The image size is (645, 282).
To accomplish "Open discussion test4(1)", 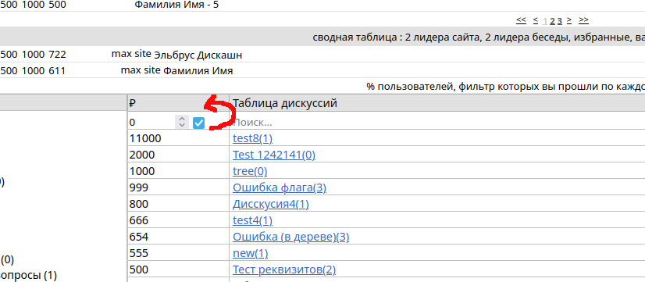I will coord(252,220).
